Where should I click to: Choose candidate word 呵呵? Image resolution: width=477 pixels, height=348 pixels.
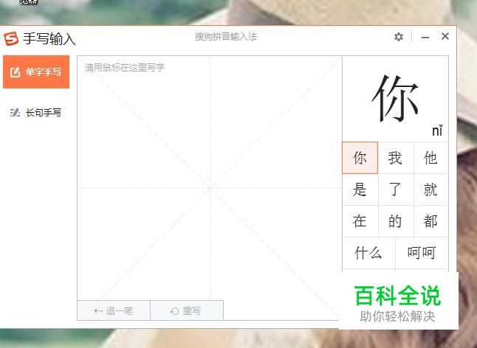pyautogui.click(x=422, y=253)
